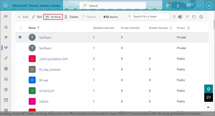Click the Private channels column header
This screenshot has height=116, width=215.
130,28
